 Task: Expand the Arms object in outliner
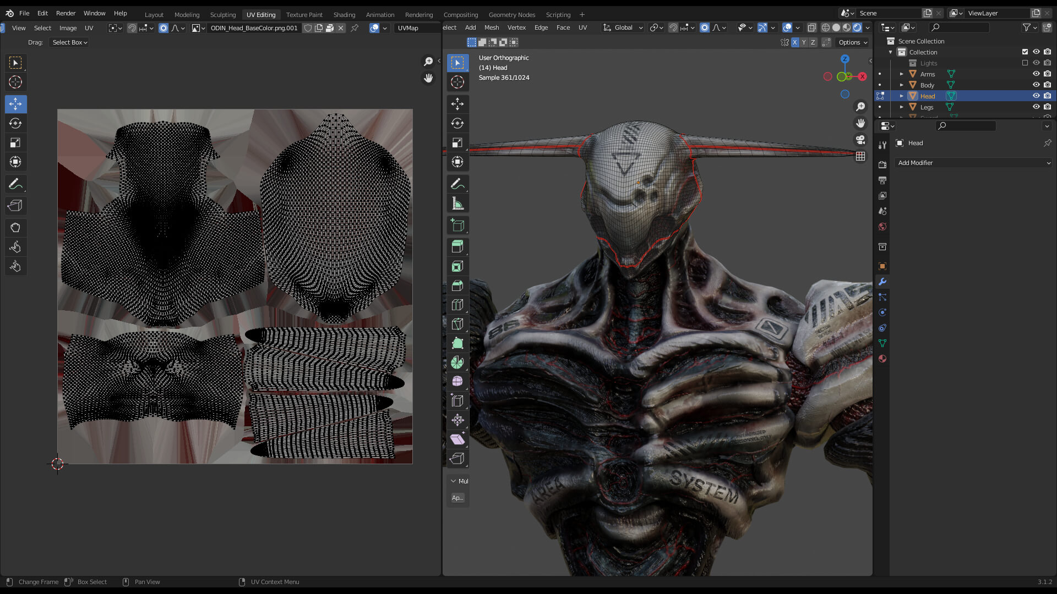point(902,74)
